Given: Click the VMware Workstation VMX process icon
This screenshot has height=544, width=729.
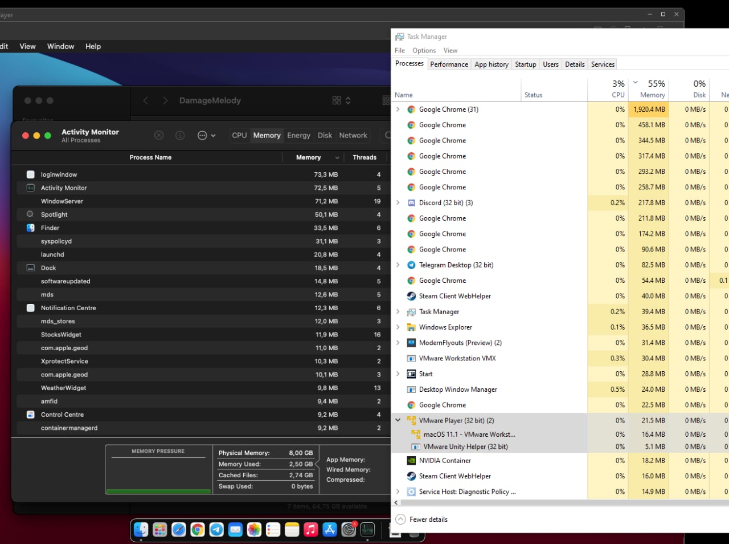Looking at the screenshot, I should (411, 359).
